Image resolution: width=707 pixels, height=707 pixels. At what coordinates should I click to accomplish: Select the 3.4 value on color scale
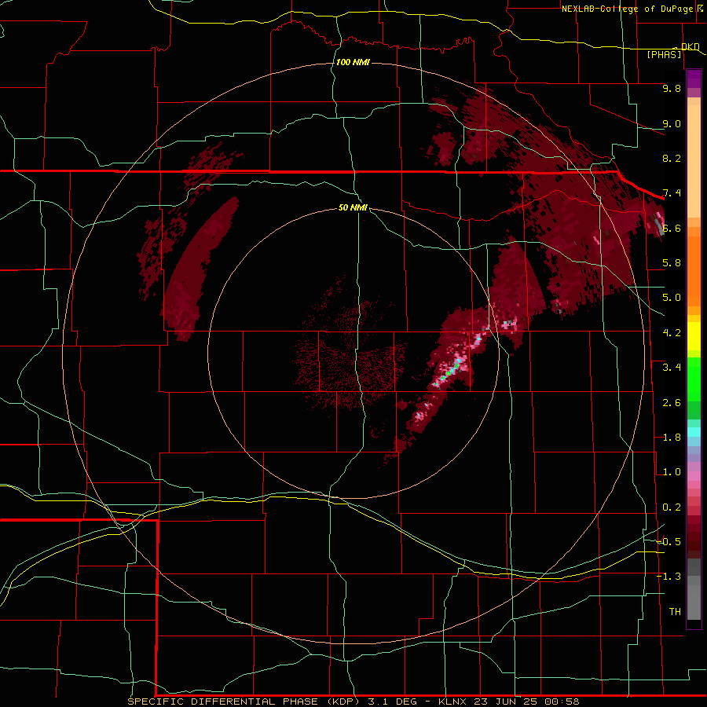tap(672, 368)
